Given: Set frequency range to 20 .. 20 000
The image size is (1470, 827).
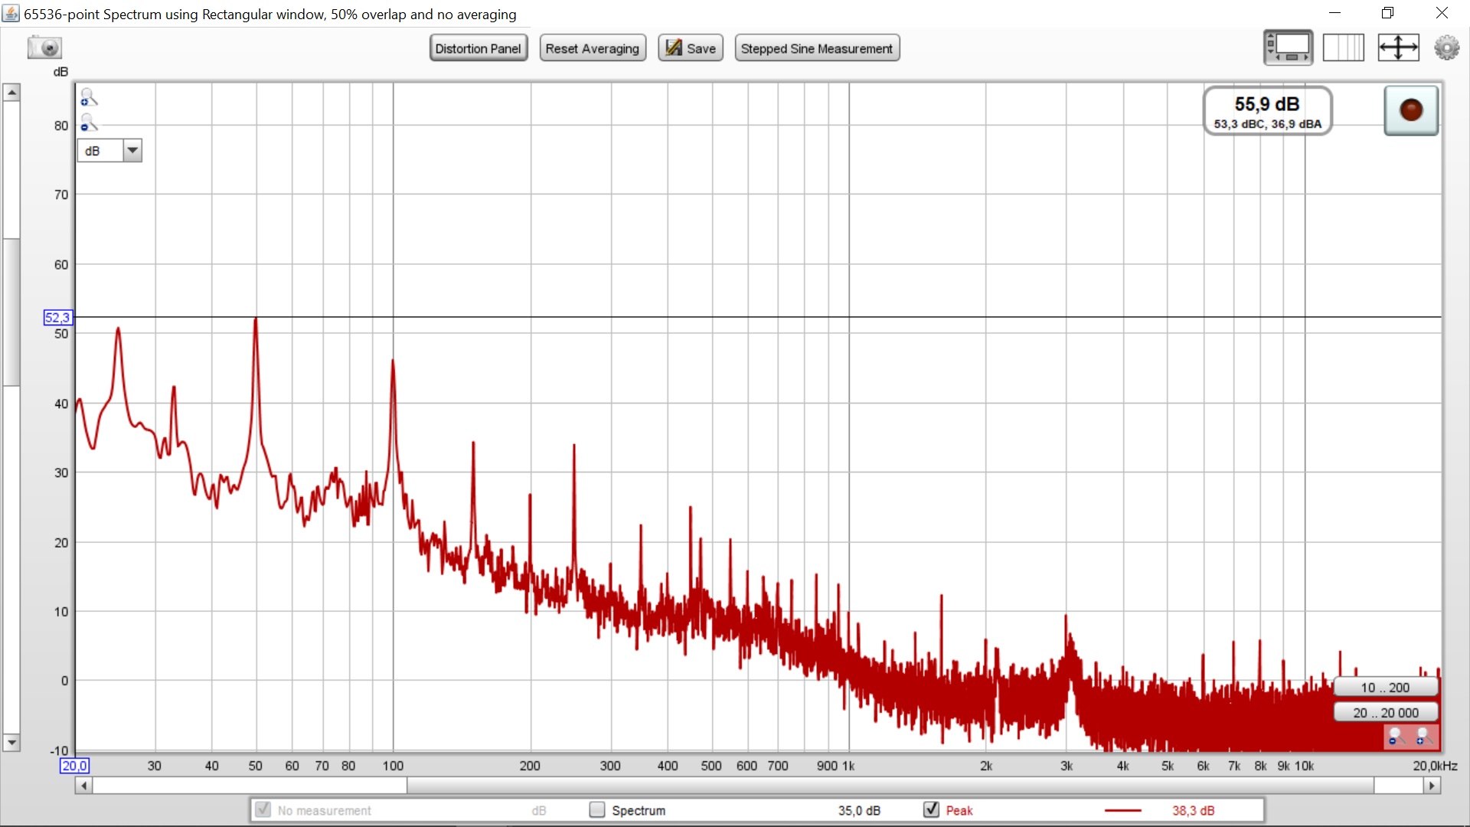Looking at the screenshot, I should pos(1385,712).
